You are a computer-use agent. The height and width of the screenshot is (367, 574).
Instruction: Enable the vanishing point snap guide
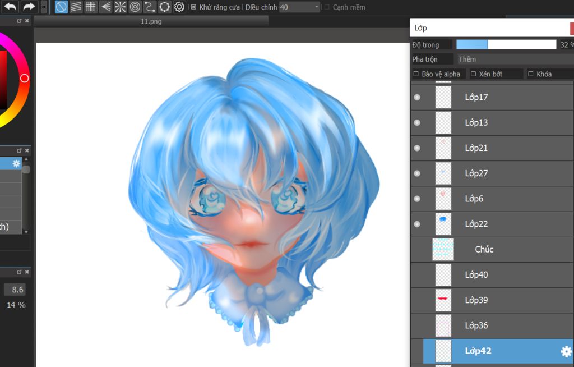pyautogui.click(x=105, y=7)
